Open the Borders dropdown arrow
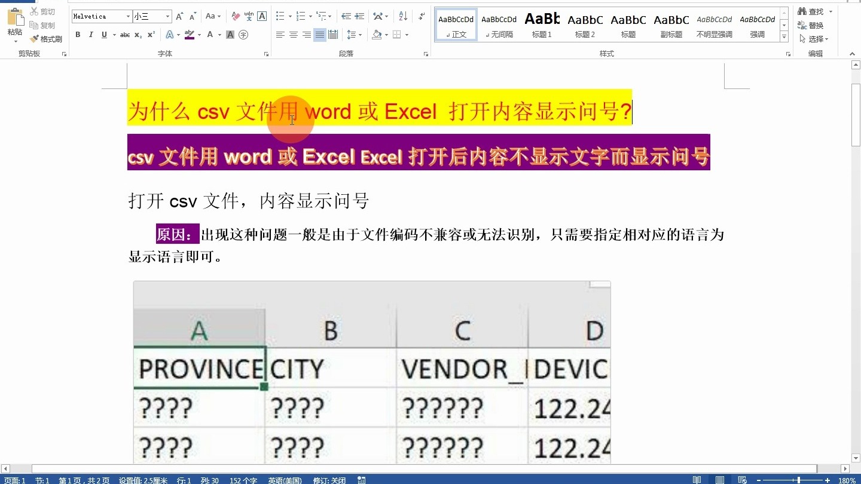Screen dimensions: 861x484 (407, 35)
